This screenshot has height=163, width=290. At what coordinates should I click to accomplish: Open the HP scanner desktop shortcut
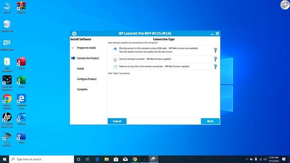coord(7,139)
